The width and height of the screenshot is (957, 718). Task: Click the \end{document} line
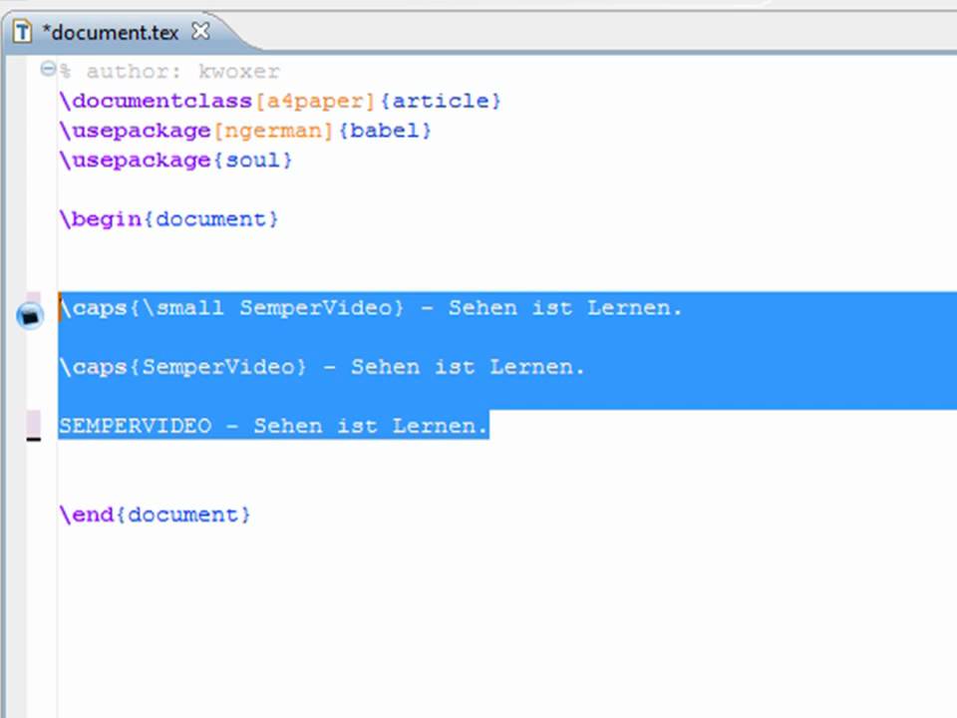(156, 515)
